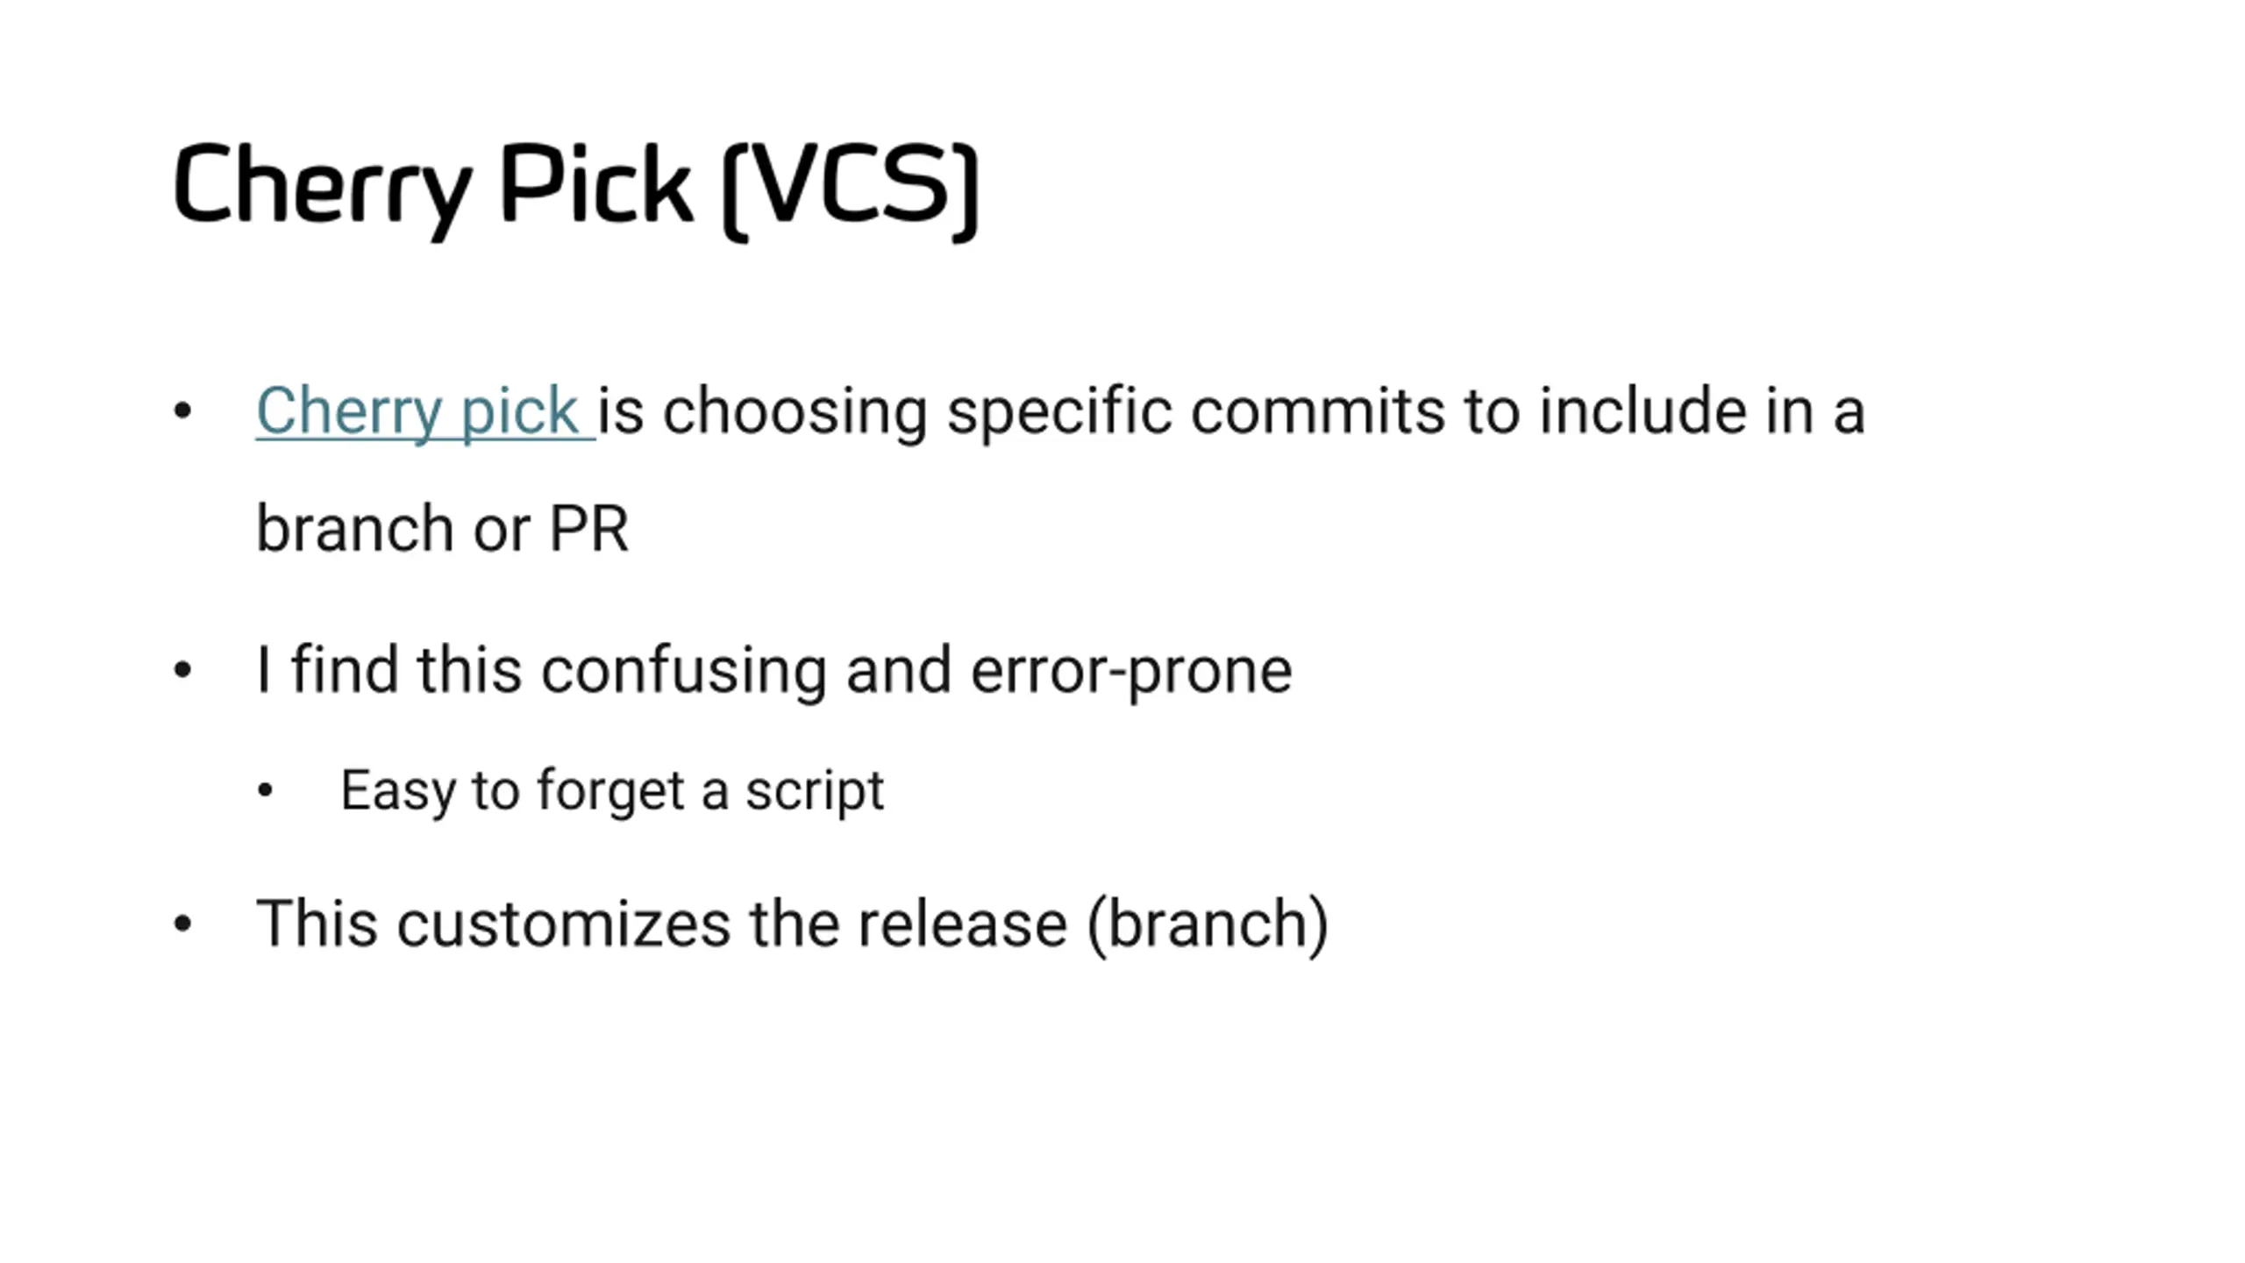Click the word '(branch)' in last bullet
Viewport: 2245px width, 1263px height.
(1208, 924)
